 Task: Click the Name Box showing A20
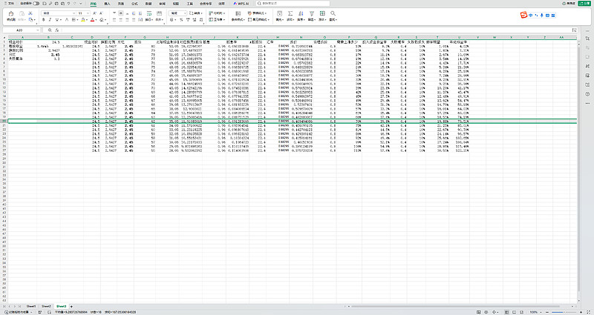click(19, 30)
